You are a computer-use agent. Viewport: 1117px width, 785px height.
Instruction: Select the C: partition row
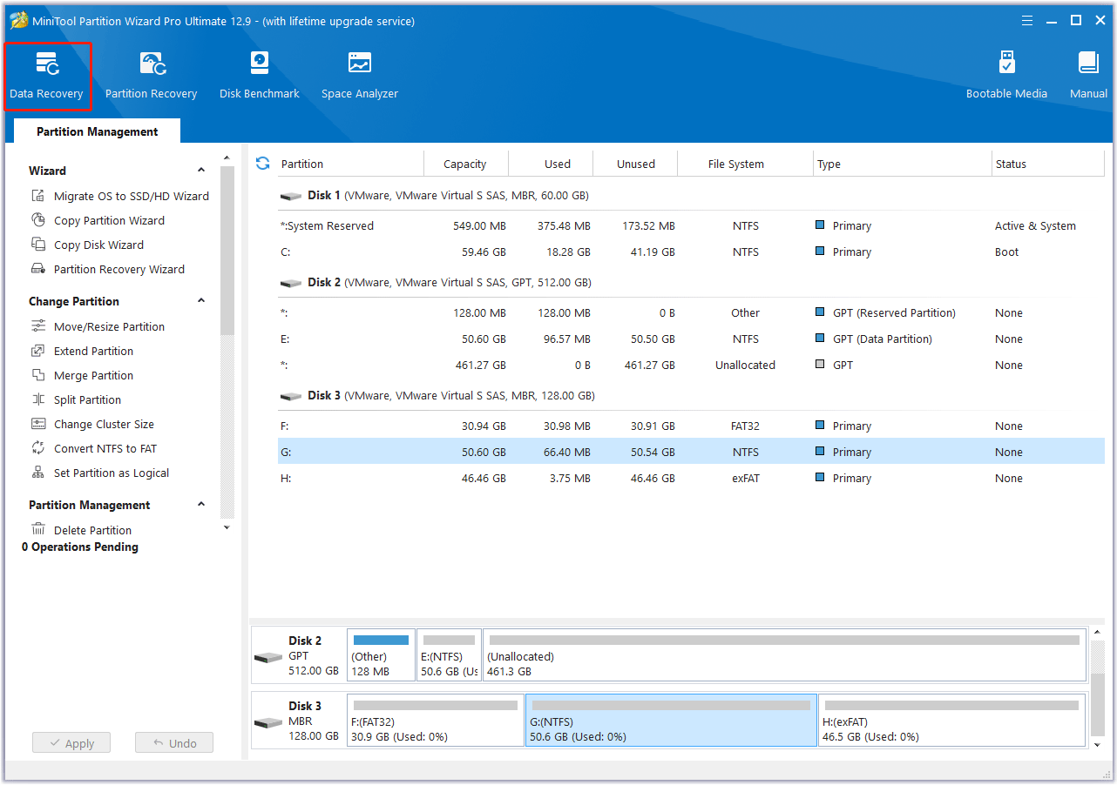(x=691, y=252)
